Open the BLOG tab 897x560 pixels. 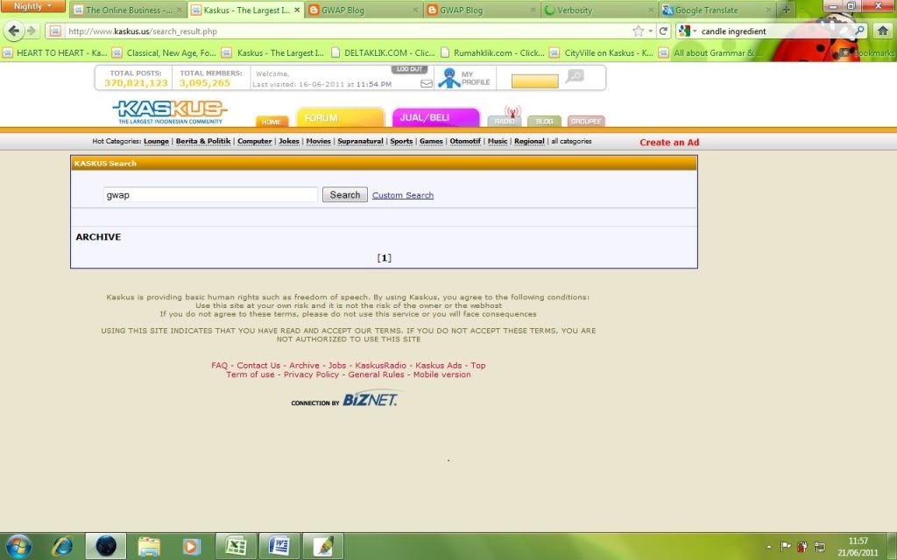(x=544, y=121)
